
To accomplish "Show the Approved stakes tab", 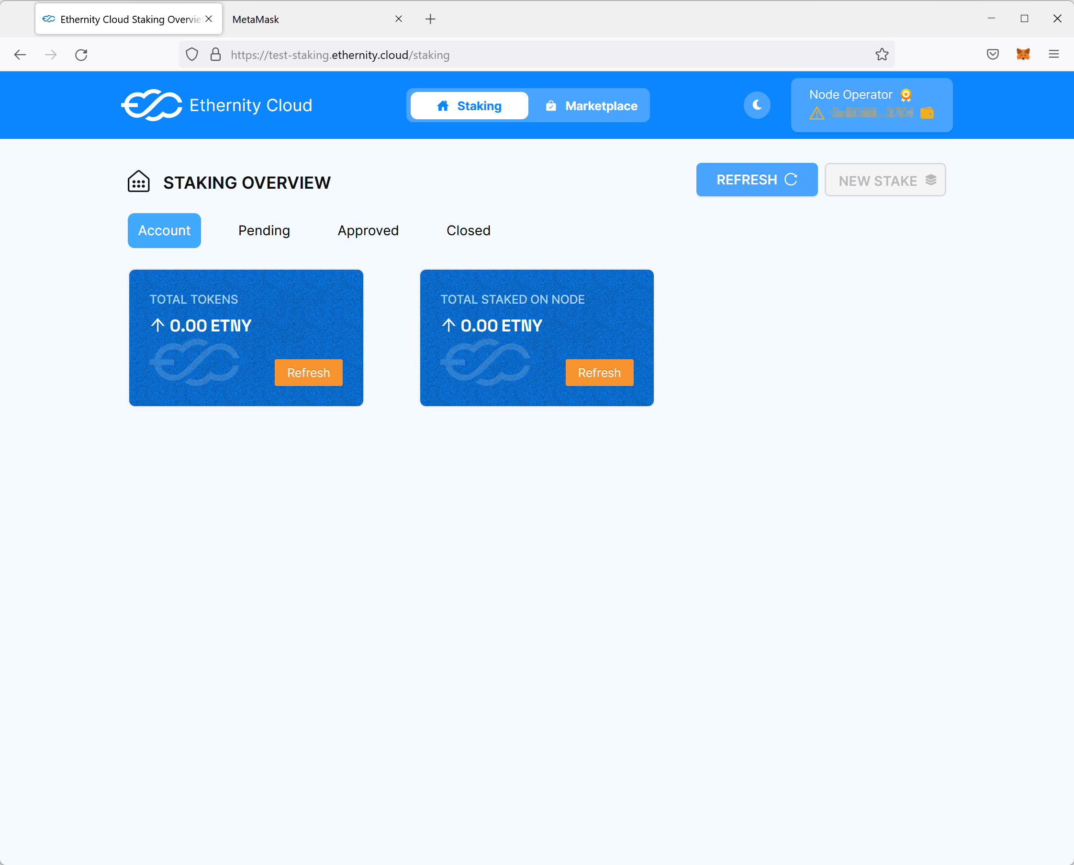I will point(368,230).
